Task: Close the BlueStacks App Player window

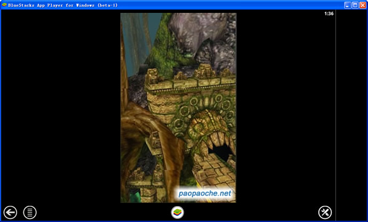Action: pyautogui.click(x=362, y=5)
